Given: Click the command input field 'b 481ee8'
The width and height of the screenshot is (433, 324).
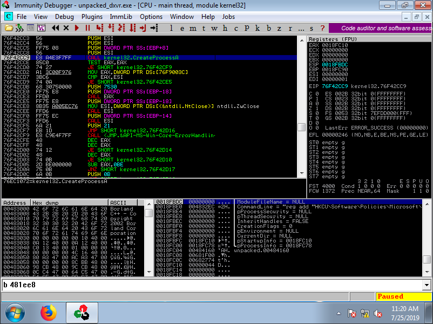Looking at the screenshot, I should (212, 285).
